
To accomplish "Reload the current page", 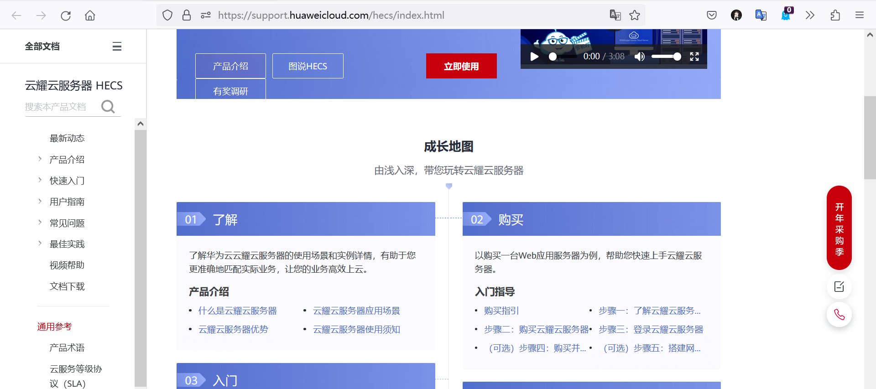I will (x=66, y=16).
